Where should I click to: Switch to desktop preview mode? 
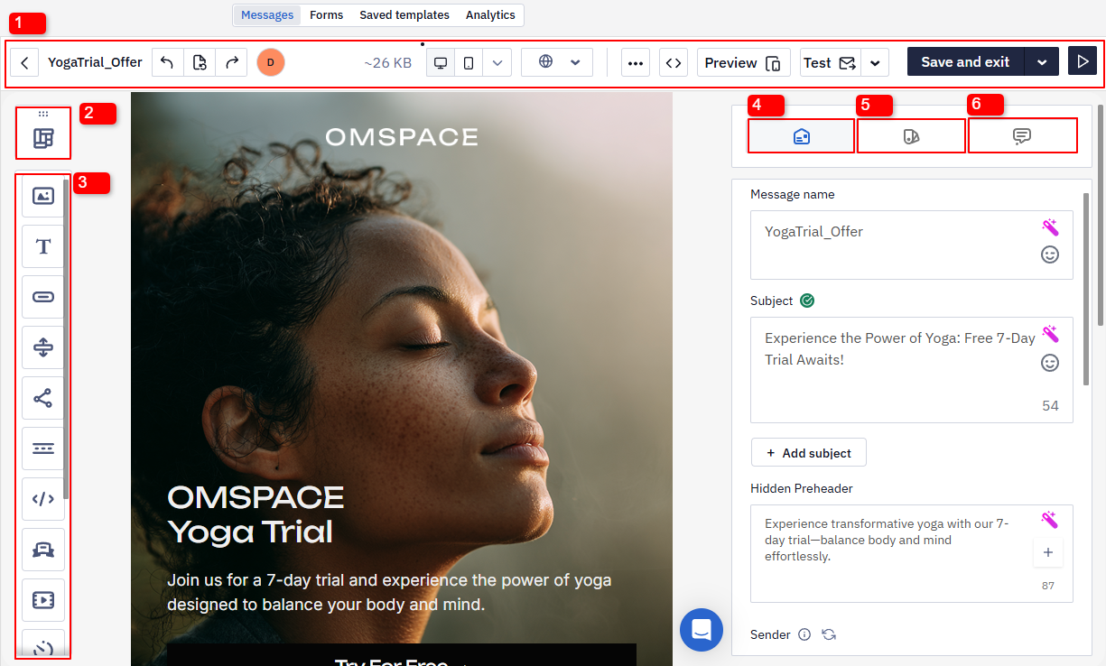coord(441,62)
